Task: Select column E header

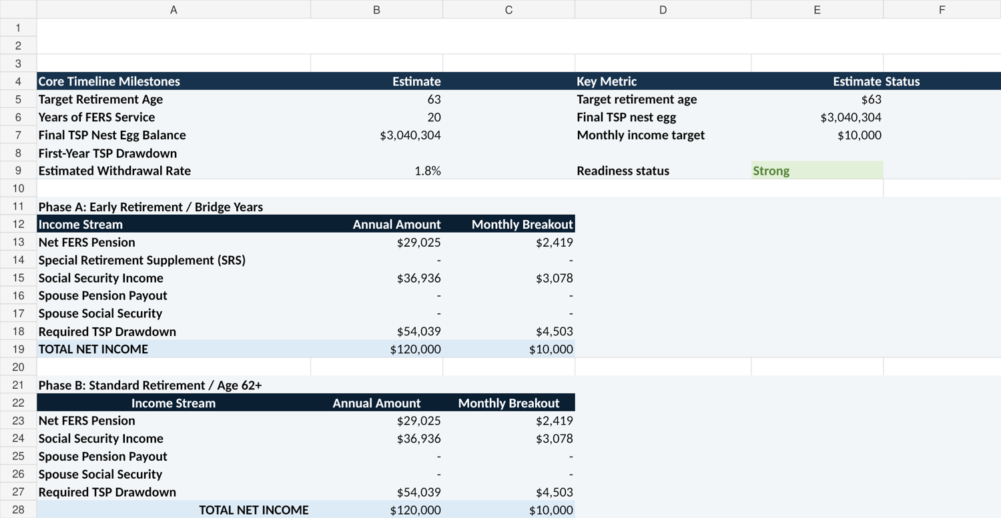Action: tap(817, 9)
